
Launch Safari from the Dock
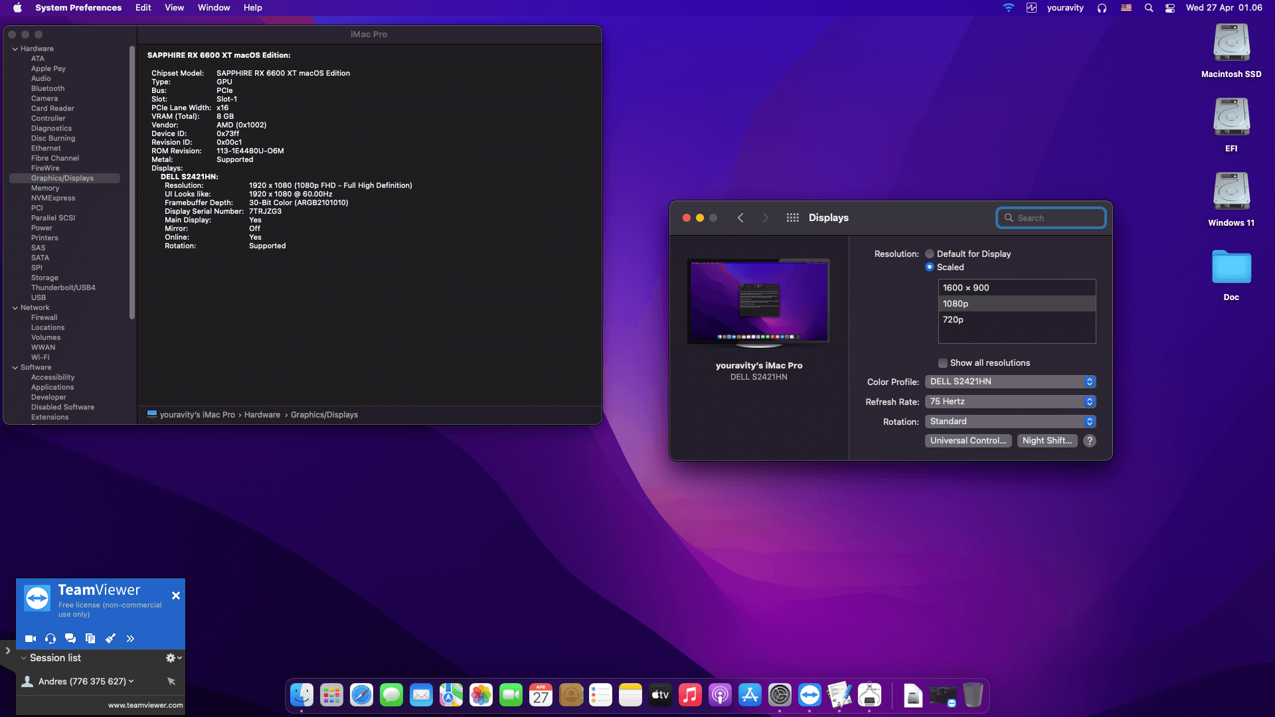(362, 695)
